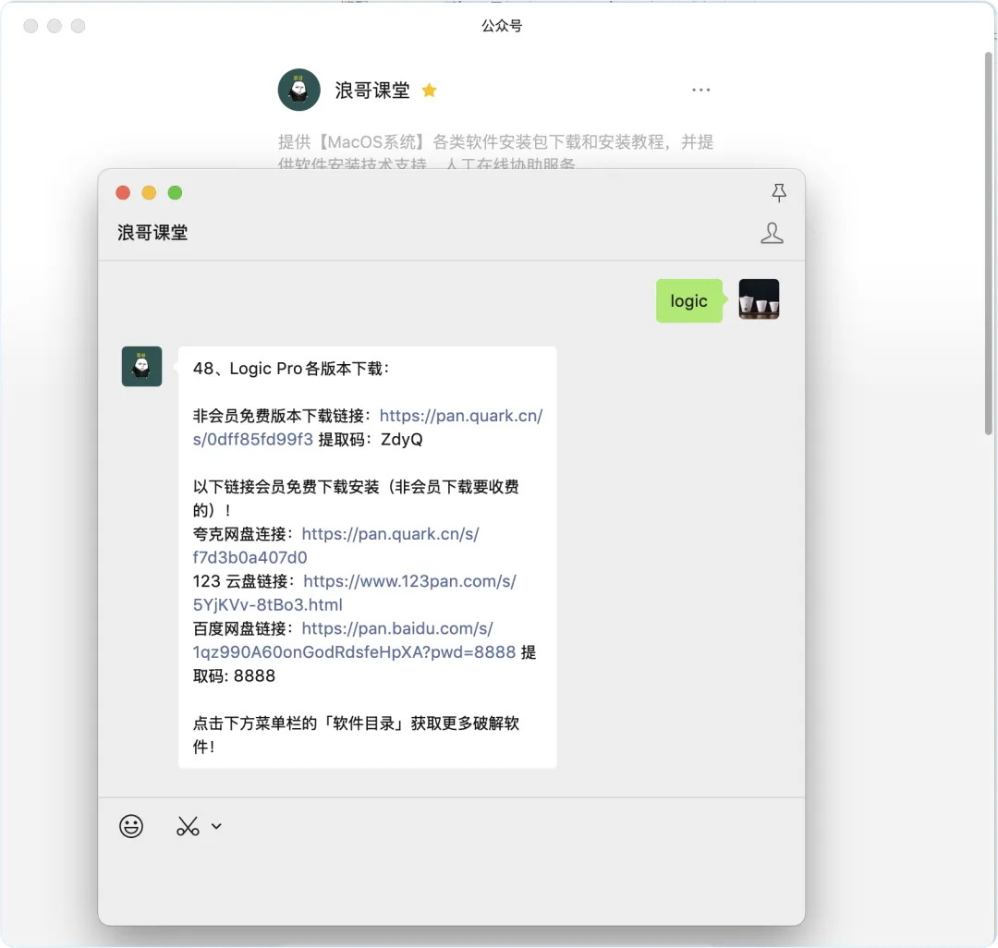Click the 浪哥课堂 title in chat header
This screenshot has height=948, width=998.
point(152,233)
